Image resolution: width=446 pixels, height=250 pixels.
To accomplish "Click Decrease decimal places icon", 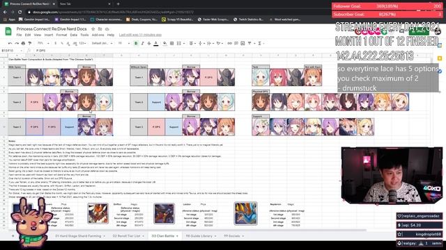I will point(68,43).
